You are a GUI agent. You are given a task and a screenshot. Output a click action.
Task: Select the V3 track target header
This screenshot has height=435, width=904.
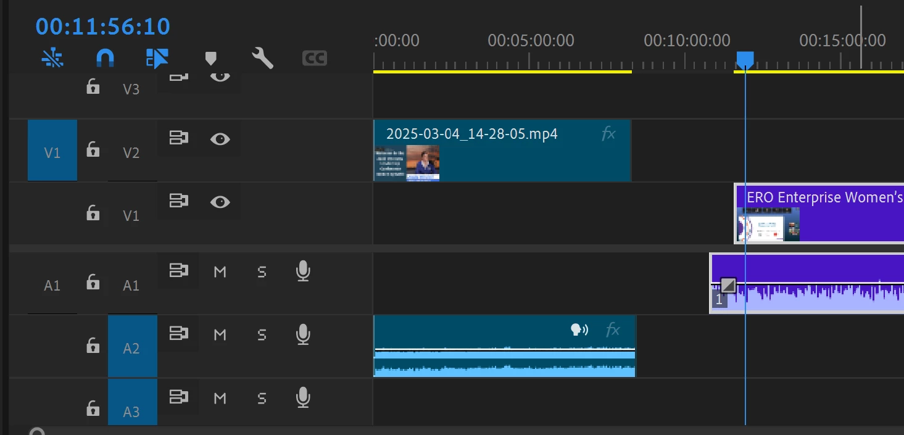(x=131, y=89)
